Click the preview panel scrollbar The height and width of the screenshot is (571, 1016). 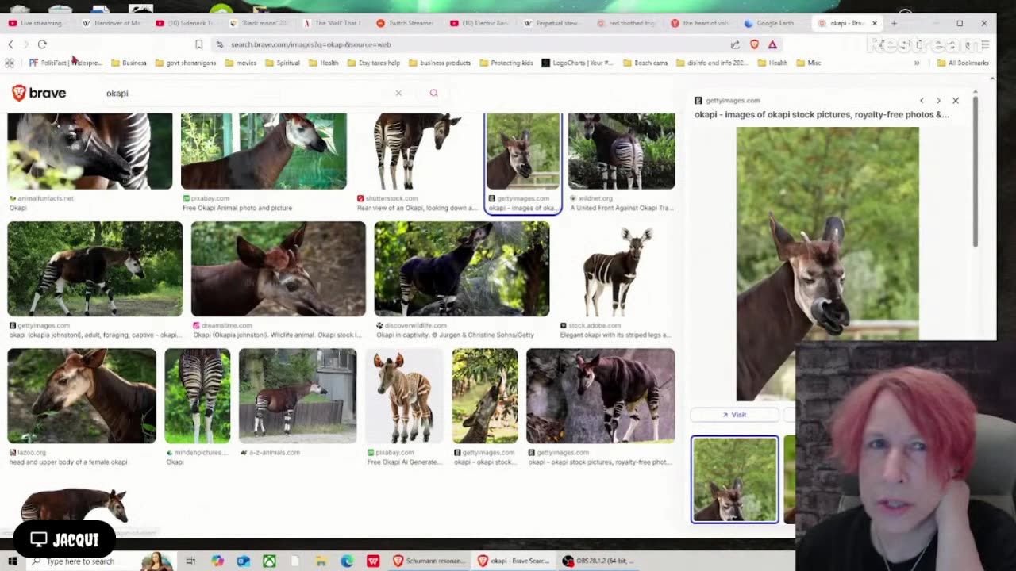[976, 171]
